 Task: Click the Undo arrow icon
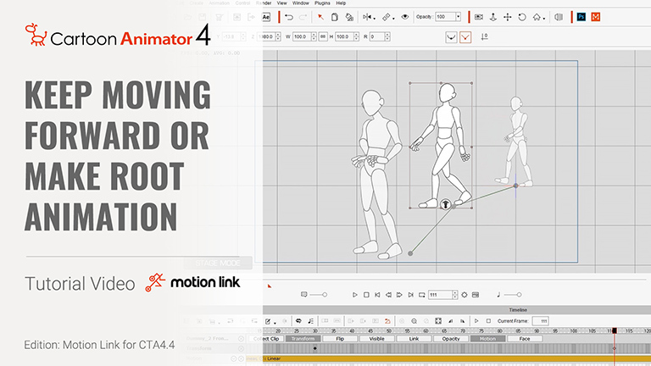[289, 17]
